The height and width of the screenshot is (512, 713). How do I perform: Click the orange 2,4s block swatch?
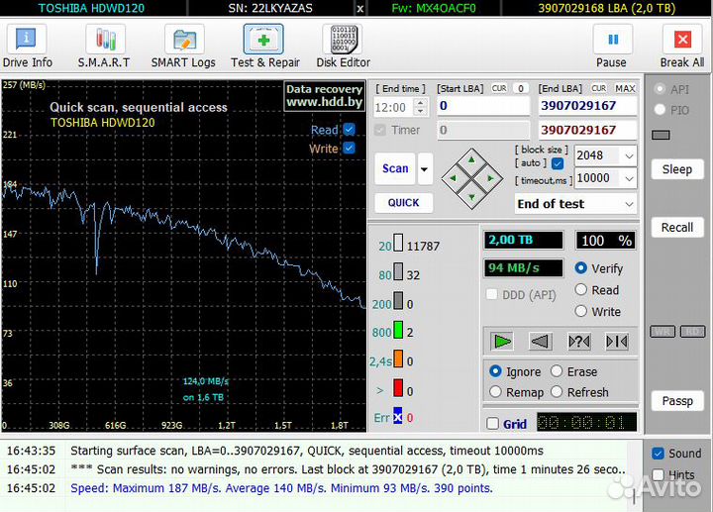(x=398, y=358)
